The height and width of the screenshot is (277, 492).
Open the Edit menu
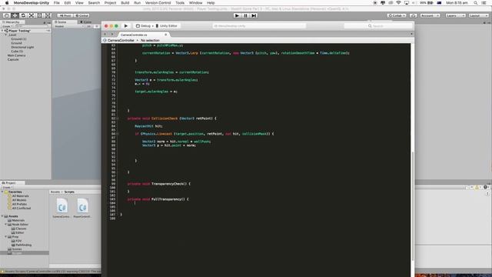coord(68,3)
